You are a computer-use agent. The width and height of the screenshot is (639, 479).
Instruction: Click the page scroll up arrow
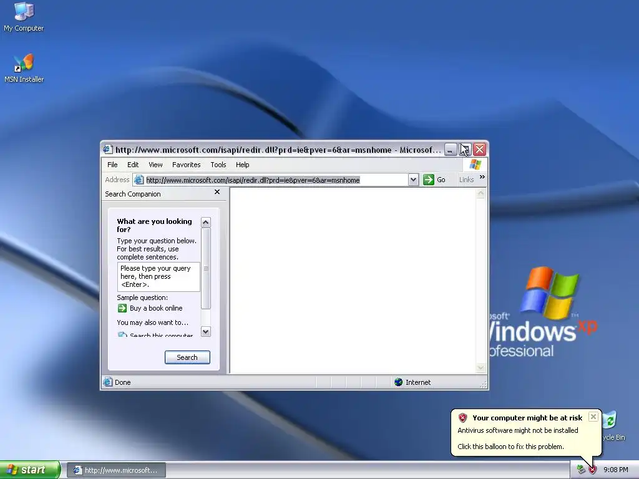(481, 193)
